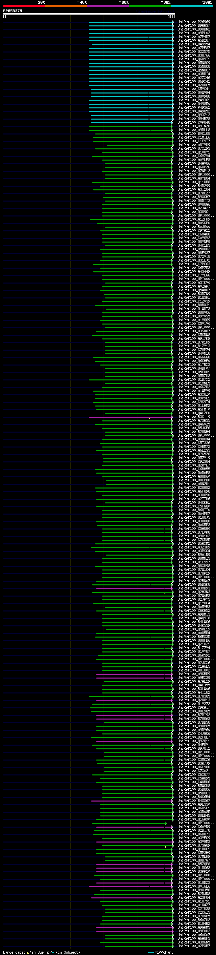Open hit UniRef100_O49954

194,44
